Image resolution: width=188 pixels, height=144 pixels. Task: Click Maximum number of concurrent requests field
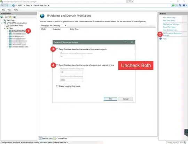[x=71, y=57]
